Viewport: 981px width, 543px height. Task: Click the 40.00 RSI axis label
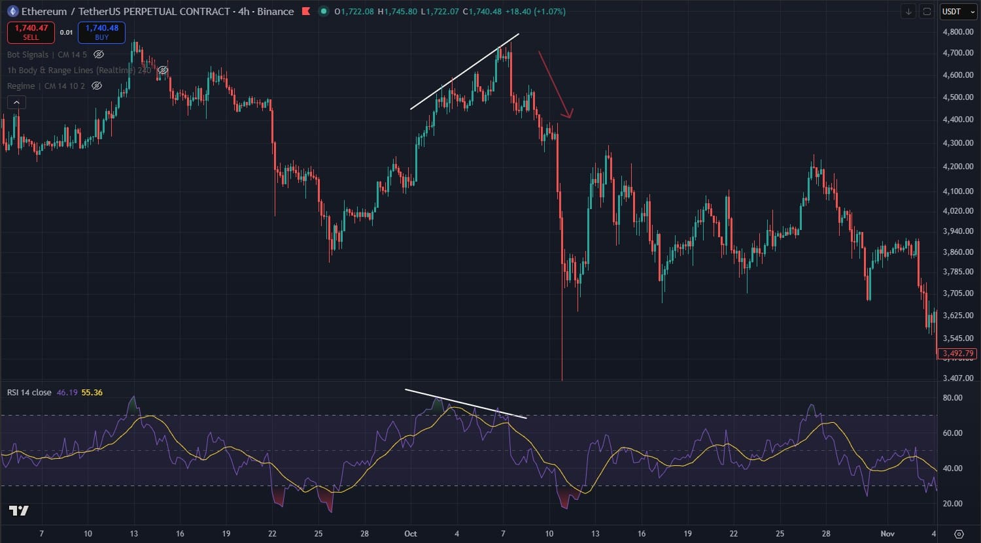point(953,468)
